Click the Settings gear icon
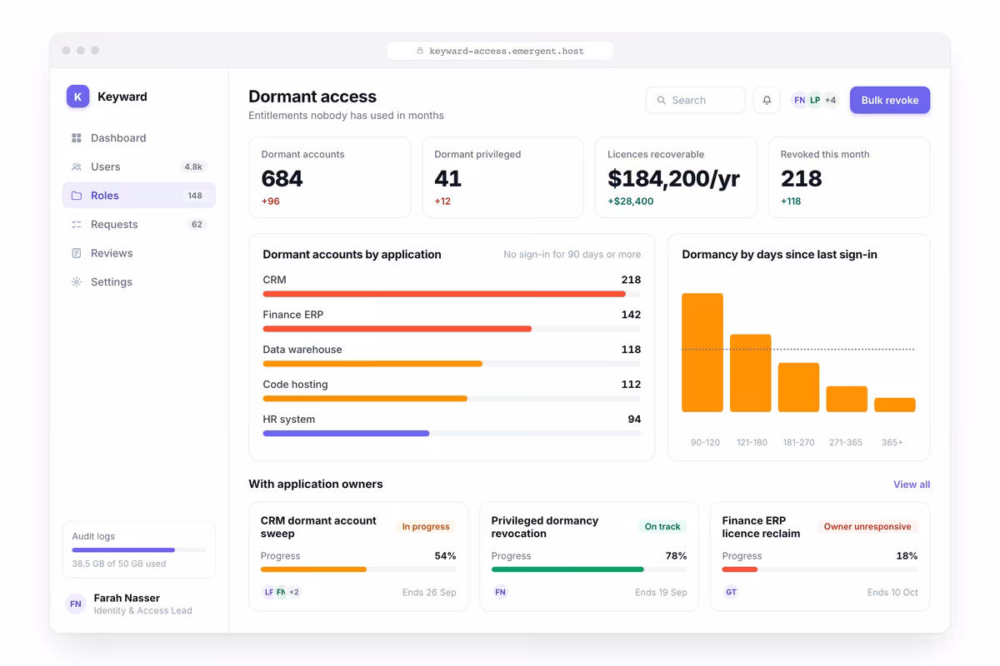 click(x=77, y=282)
